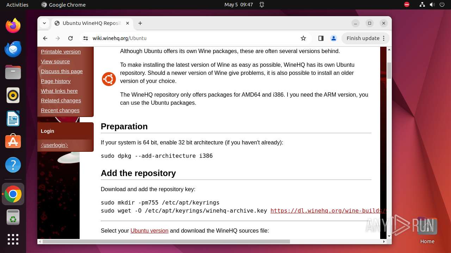Click the userlogin link
The image size is (451, 253).
(54, 145)
